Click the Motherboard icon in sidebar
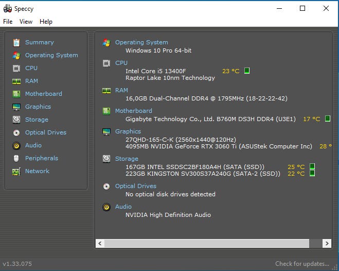The height and width of the screenshot is (271, 339). click(x=16, y=94)
